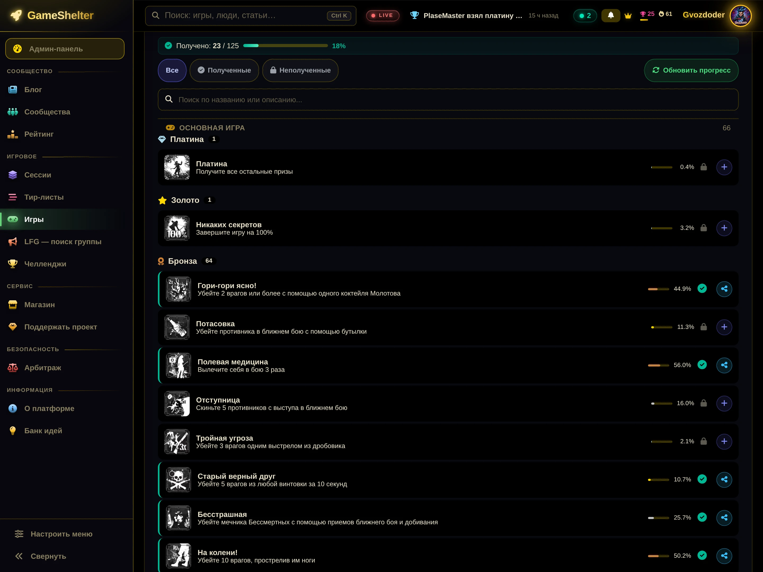Open Настроить меню settings
The height and width of the screenshot is (572, 763).
click(x=54, y=534)
